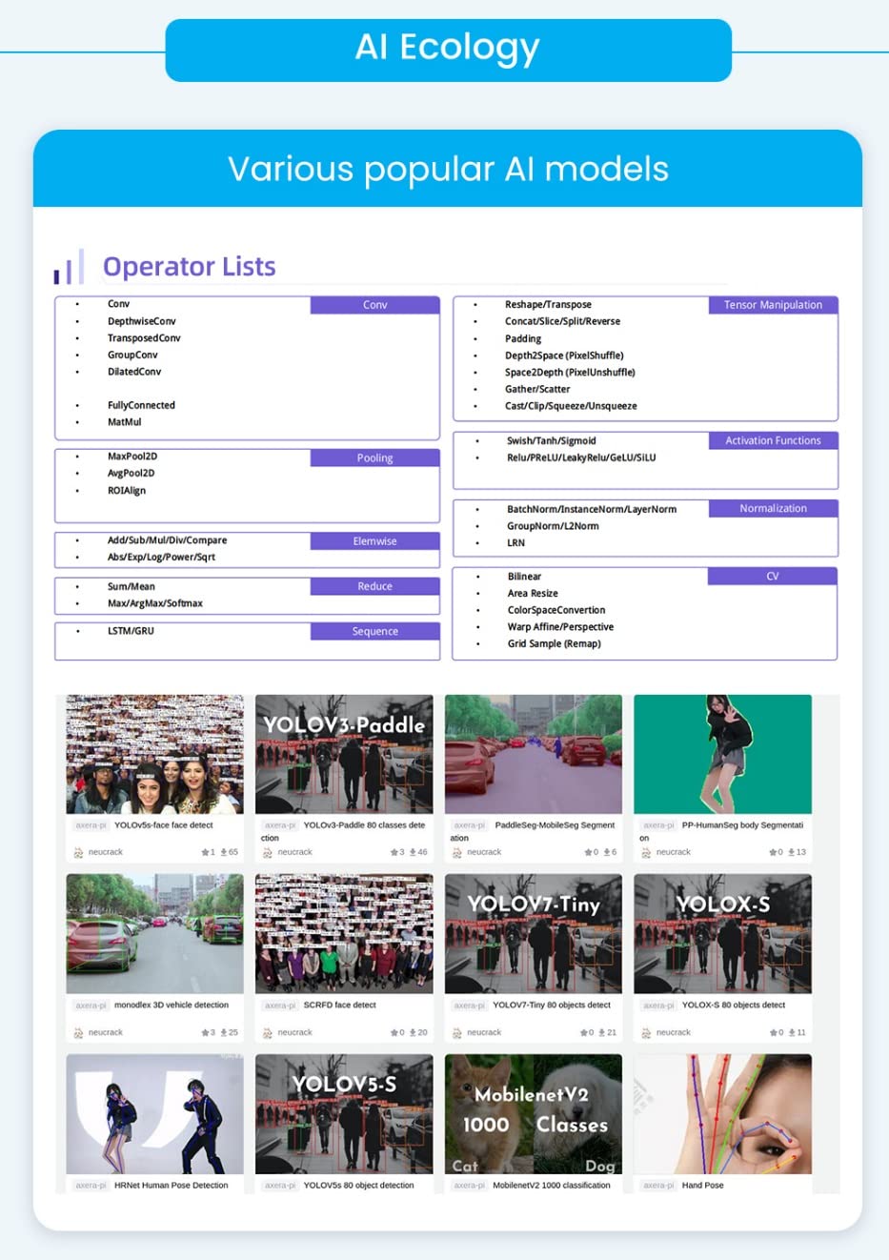The image size is (889, 1260).
Task: Click the axera-pi tag on Hand Pose card
Action: pos(658,1186)
